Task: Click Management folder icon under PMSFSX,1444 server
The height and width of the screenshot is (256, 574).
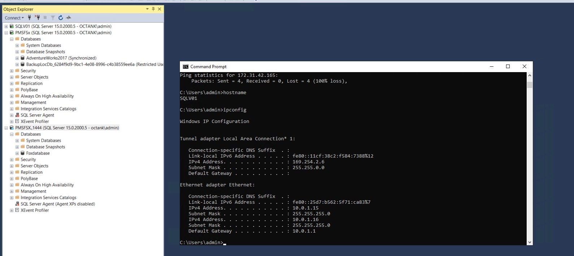Action: pyautogui.click(x=17, y=191)
